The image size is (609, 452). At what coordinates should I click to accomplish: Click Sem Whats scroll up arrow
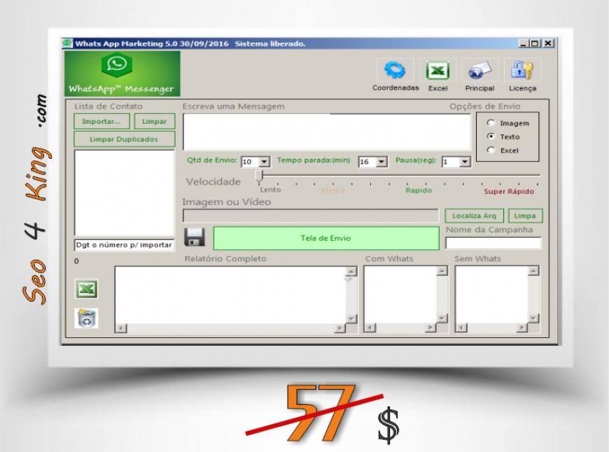[533, 271]
